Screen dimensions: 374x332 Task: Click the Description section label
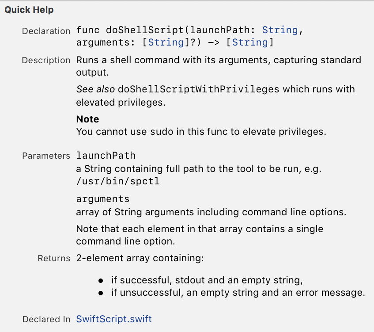(x=46, y=60)
